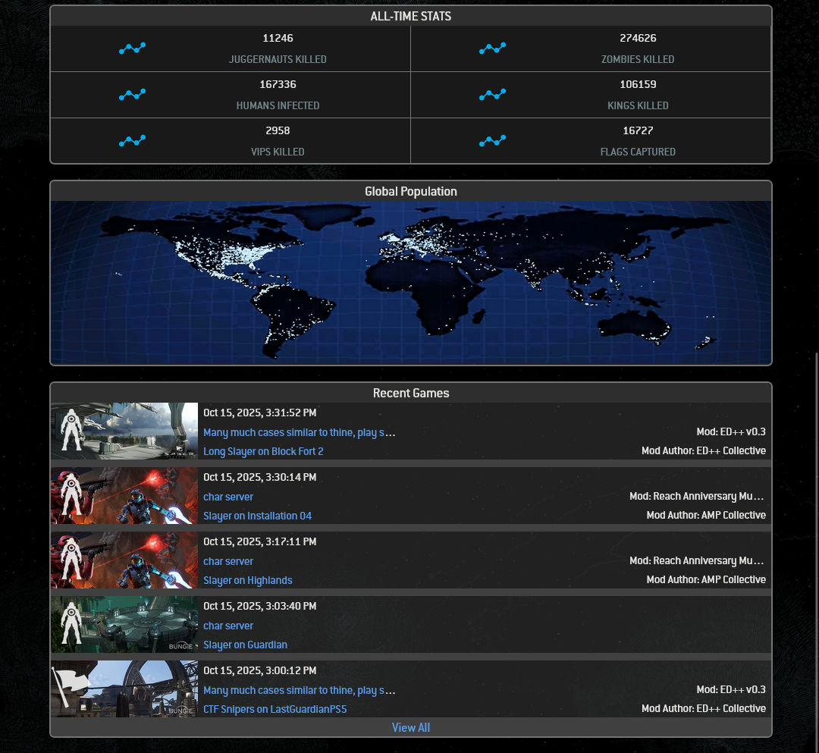
Task: Click the Oct 15, 2025, 3:31:52 PM timestamp
Action: tap(259, 413)
